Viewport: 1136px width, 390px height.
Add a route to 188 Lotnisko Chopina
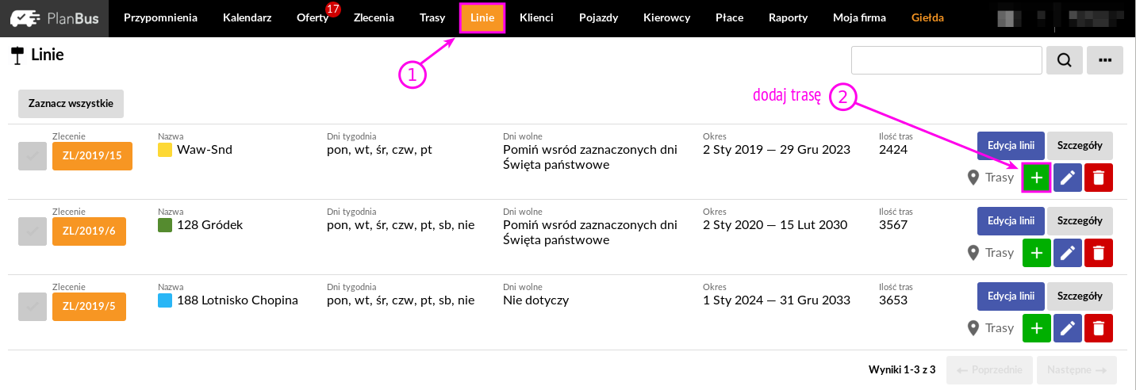pos(1037,327)
